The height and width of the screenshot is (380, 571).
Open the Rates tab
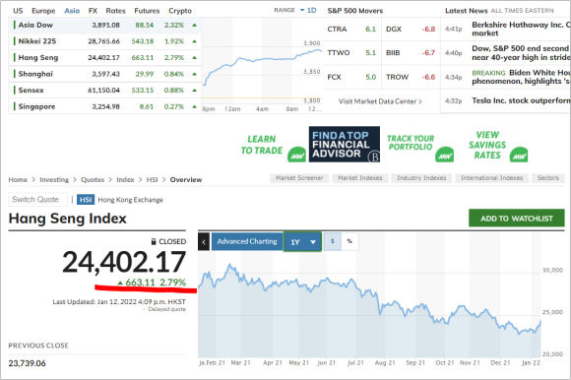click(115, 11)
